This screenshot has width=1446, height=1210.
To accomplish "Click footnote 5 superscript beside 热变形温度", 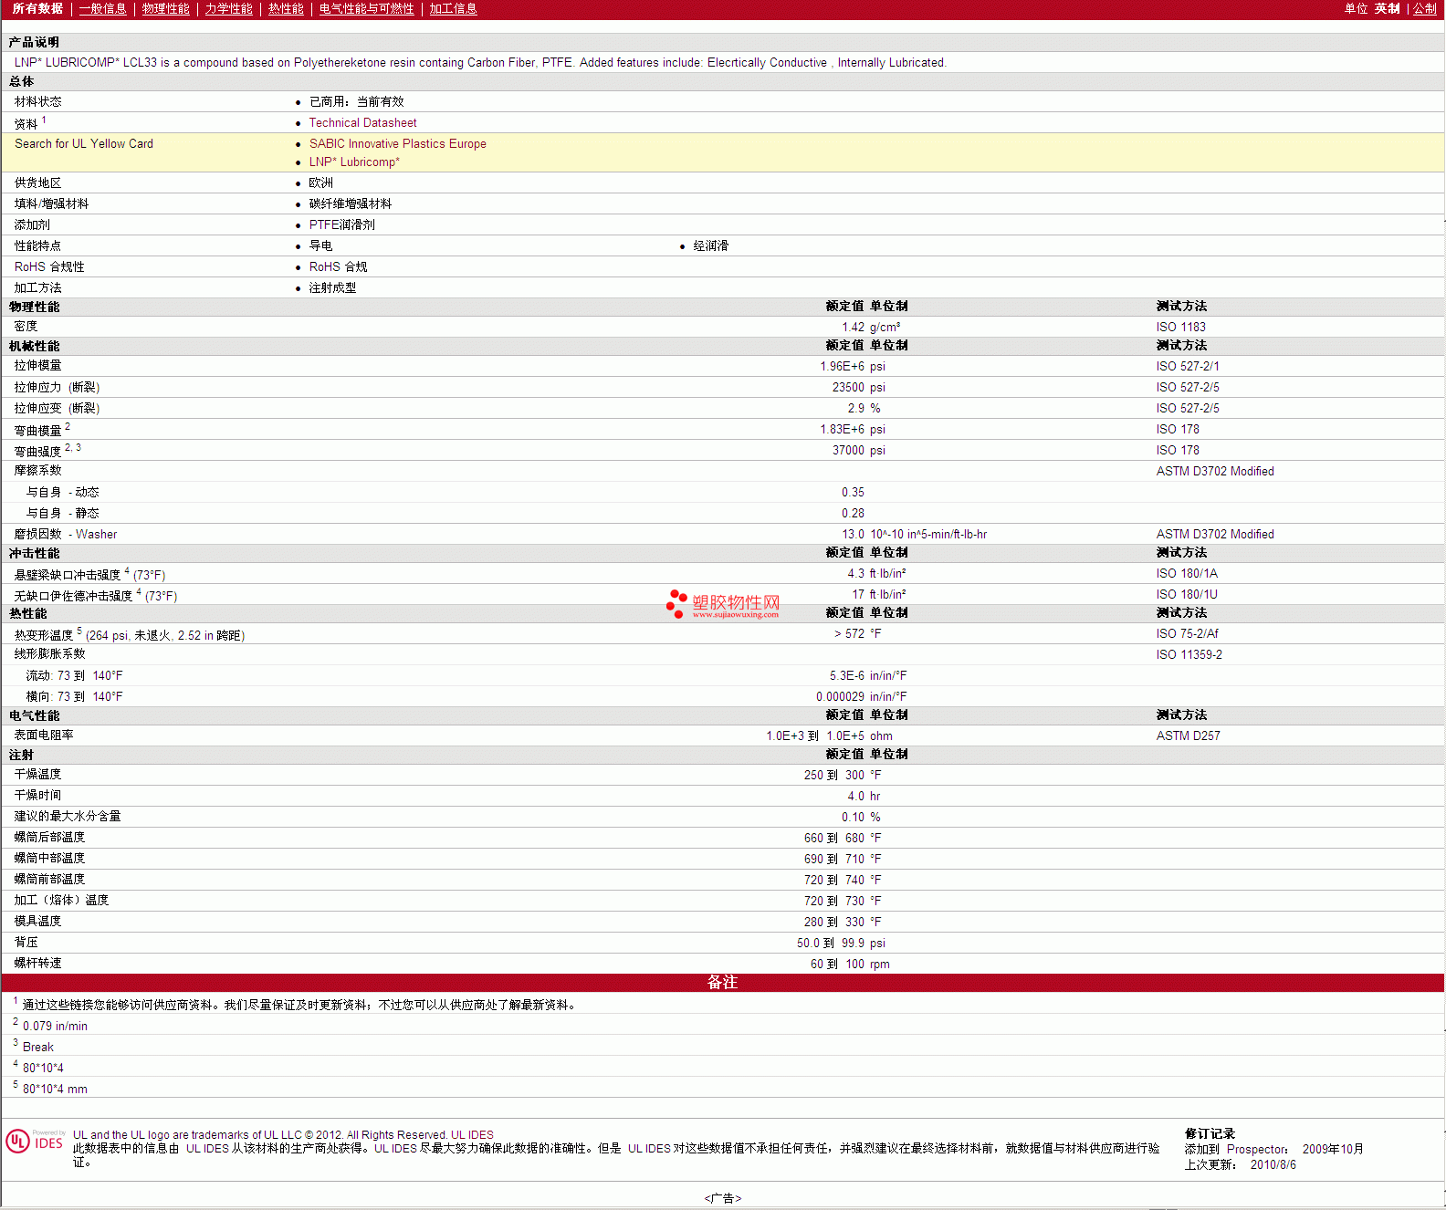I will click(x=79, y=631).
